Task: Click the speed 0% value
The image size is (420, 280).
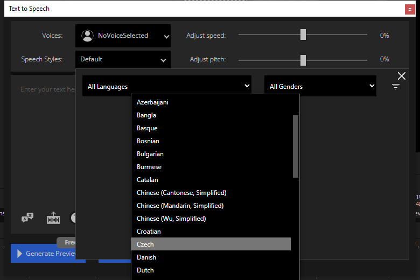Action: 384,36
